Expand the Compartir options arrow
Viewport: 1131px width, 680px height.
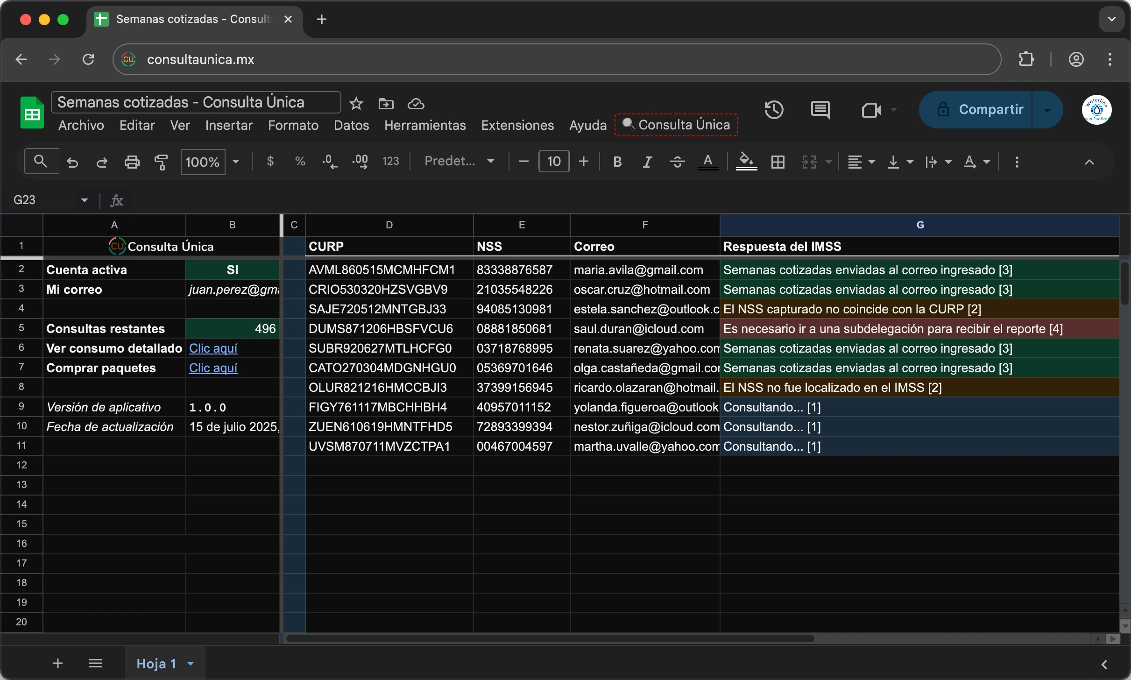1047,110
